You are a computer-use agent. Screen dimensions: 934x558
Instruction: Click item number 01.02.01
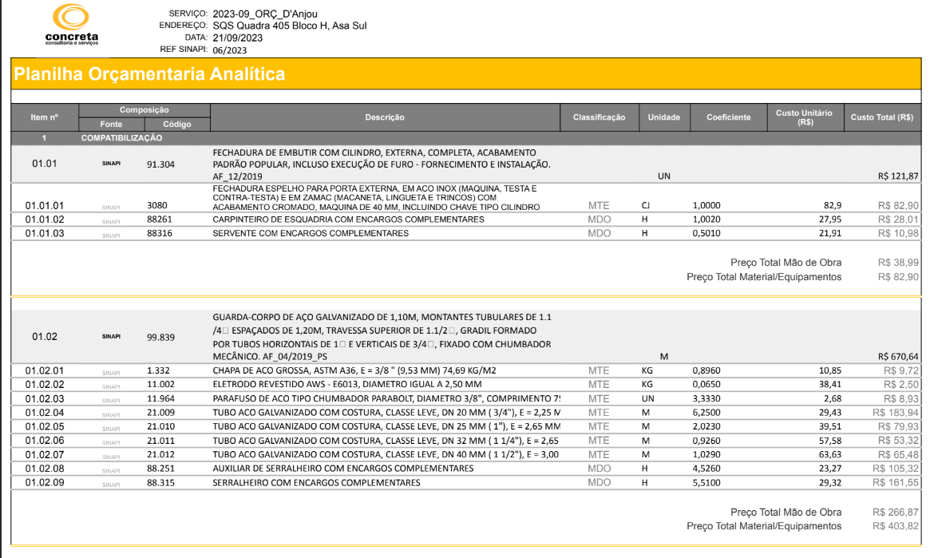click(x=45, y=370)
